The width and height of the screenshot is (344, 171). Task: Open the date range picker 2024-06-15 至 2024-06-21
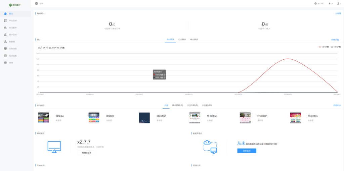click(51, 48)
